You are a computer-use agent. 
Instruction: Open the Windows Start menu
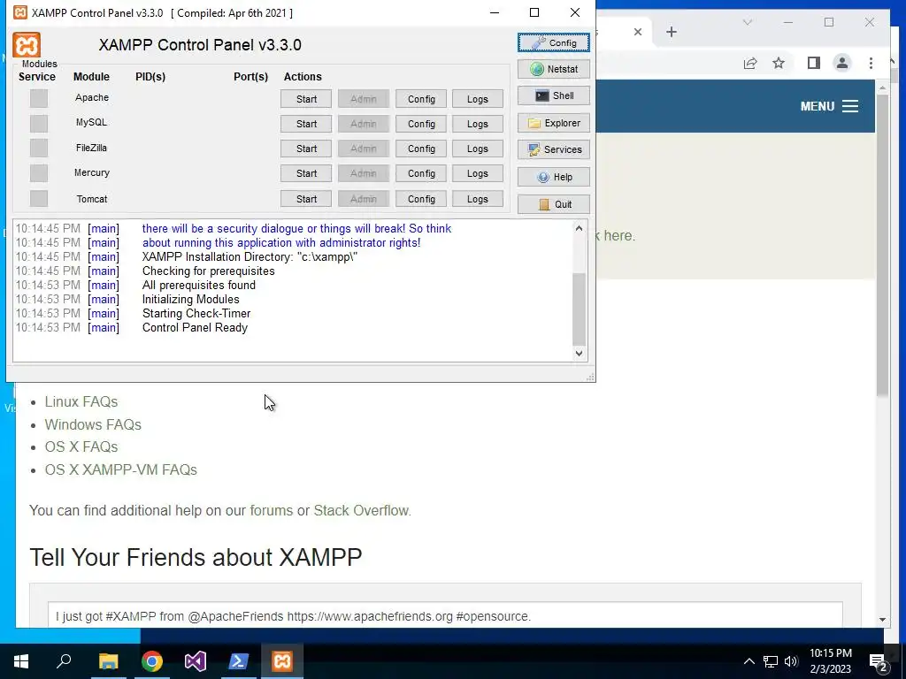[21, 661]
